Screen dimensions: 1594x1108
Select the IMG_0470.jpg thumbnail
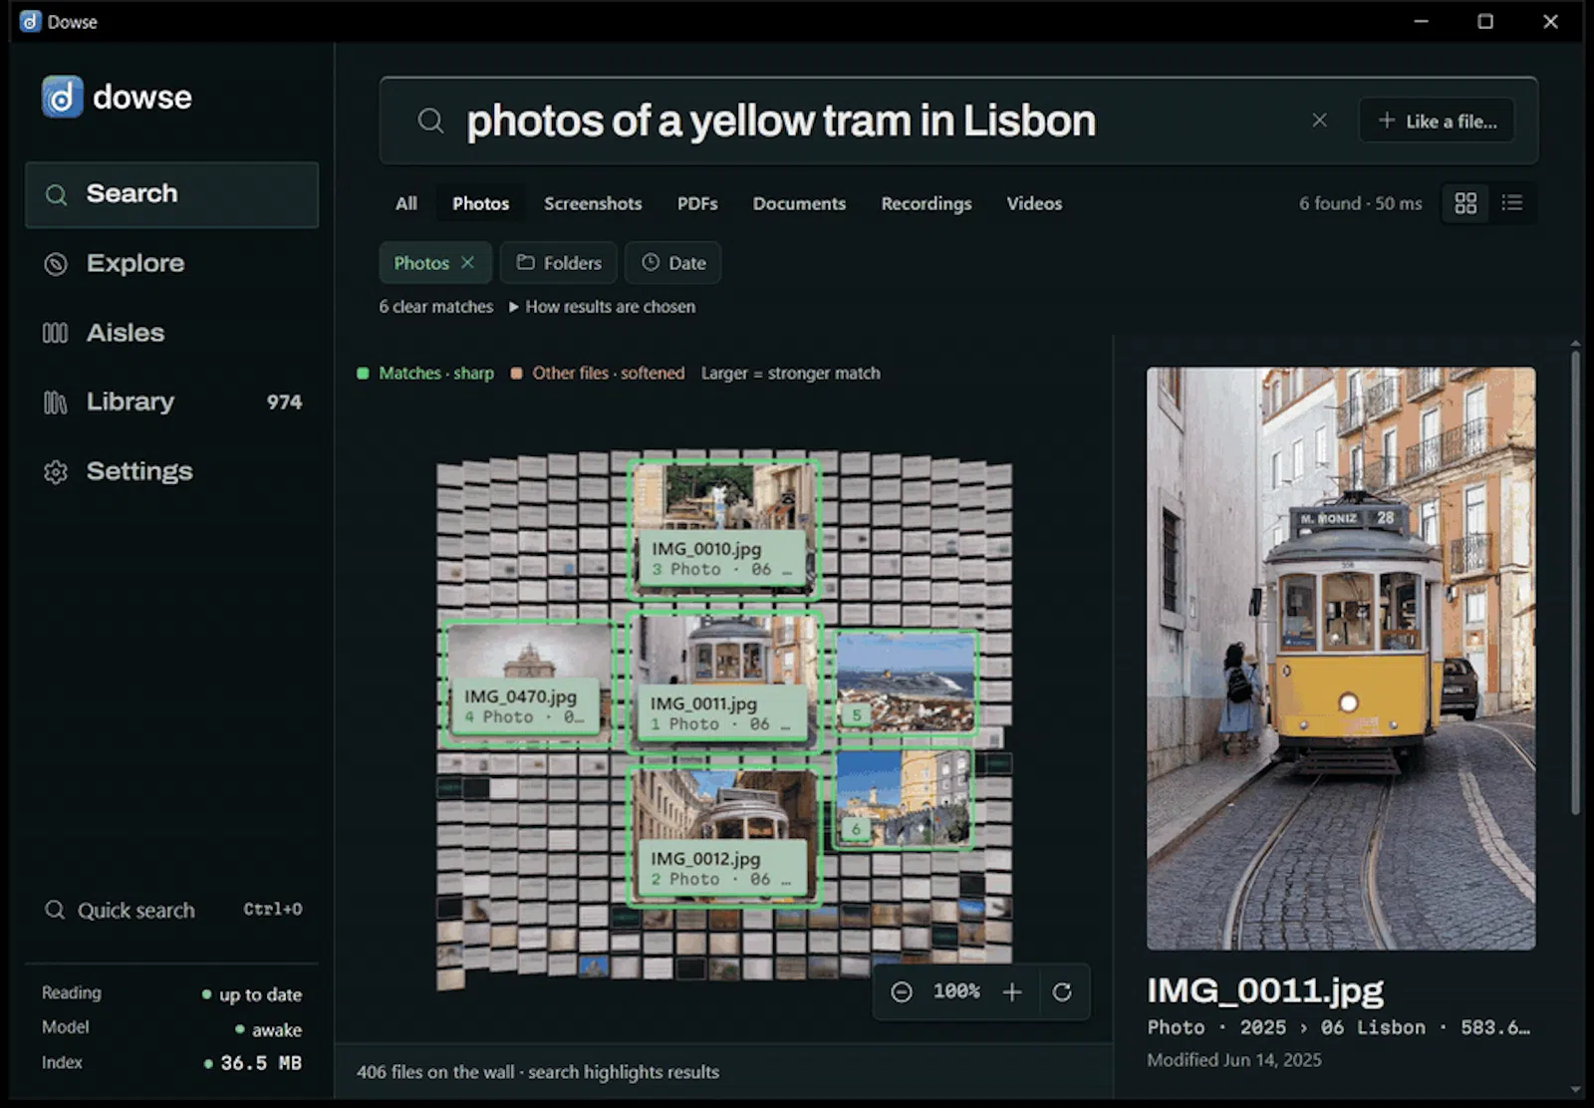[x=528, y=684]
